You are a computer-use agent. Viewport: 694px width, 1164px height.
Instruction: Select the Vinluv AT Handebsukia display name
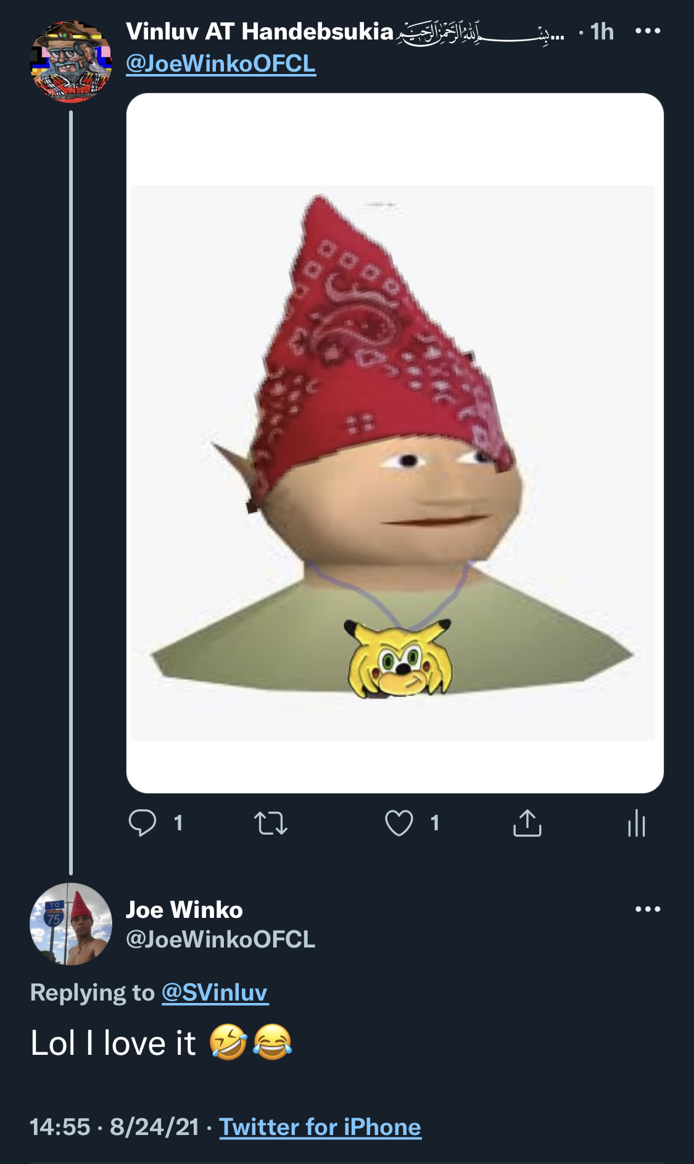coord(260,31)
